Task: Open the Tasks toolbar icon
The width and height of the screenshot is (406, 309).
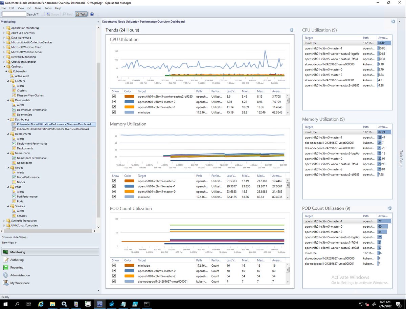Action: [81, 14]
